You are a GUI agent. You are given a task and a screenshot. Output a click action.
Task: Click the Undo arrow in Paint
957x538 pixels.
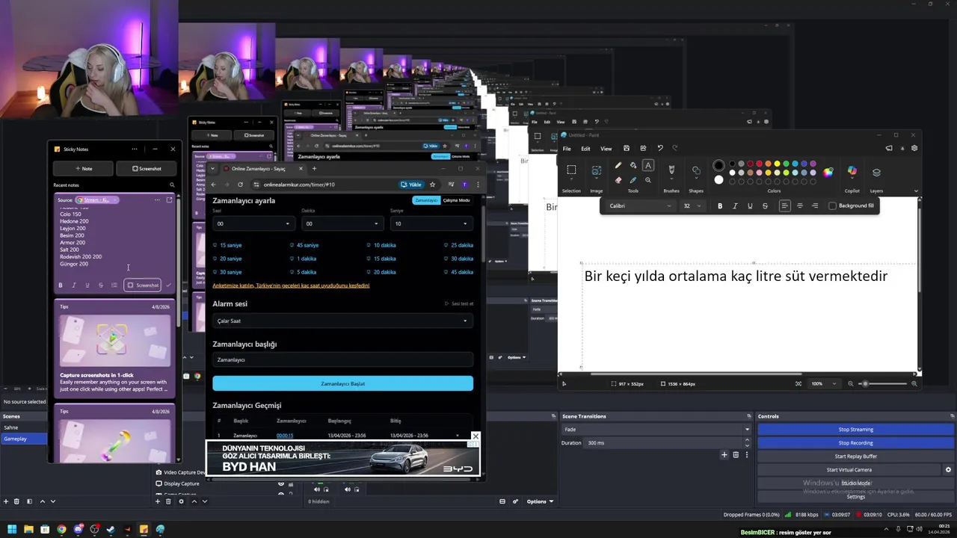[x=660, y=148]
